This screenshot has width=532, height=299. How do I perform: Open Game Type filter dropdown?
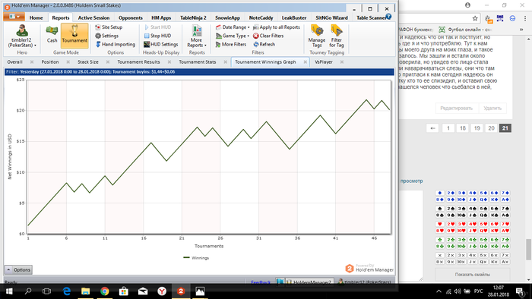tap(233, 36)
